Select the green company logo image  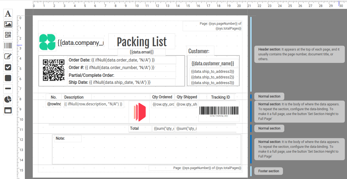click(47, 42)
